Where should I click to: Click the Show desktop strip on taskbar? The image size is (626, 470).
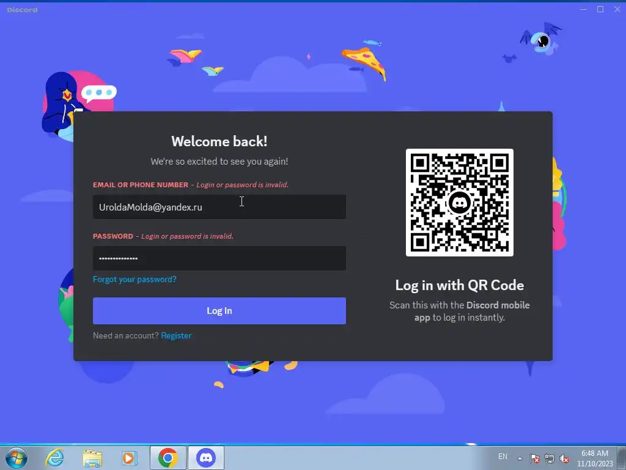(623, 458)
